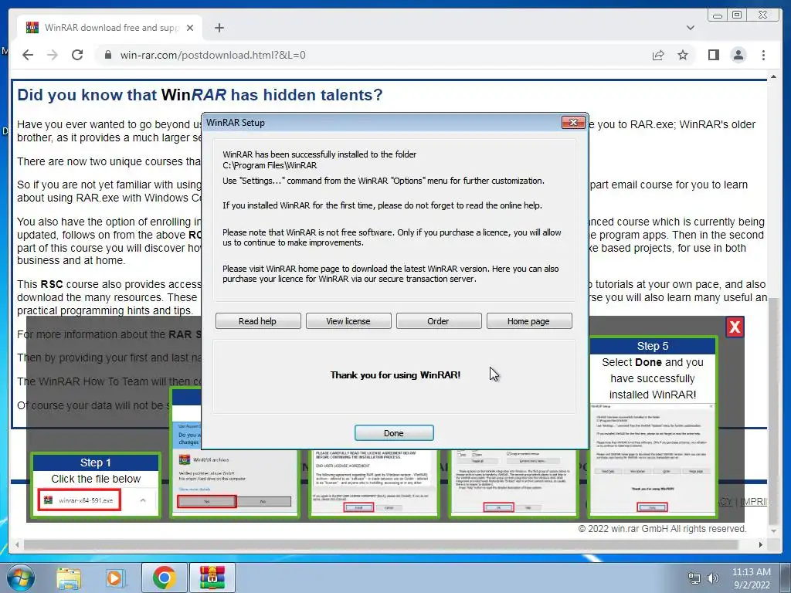This screenshot has width=791, height=593.
Task: Click Done in the WinRAR Setup dialog
Action: 393,432
